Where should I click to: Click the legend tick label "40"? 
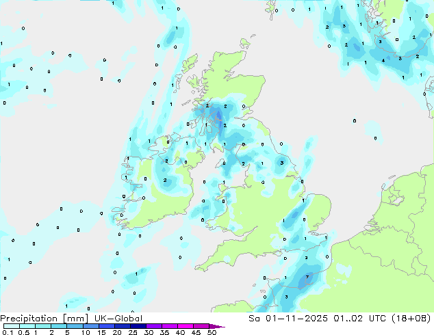click(180, 332)
